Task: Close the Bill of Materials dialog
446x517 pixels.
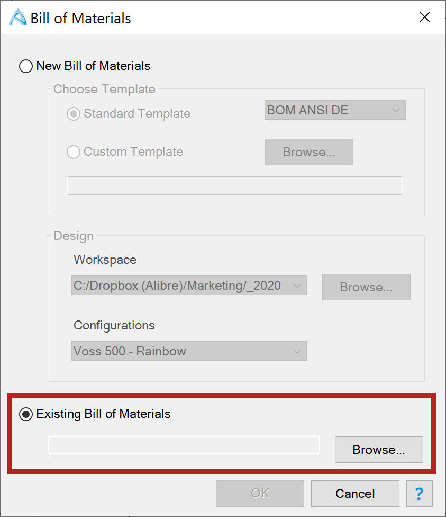Action: tap(424, 17)
